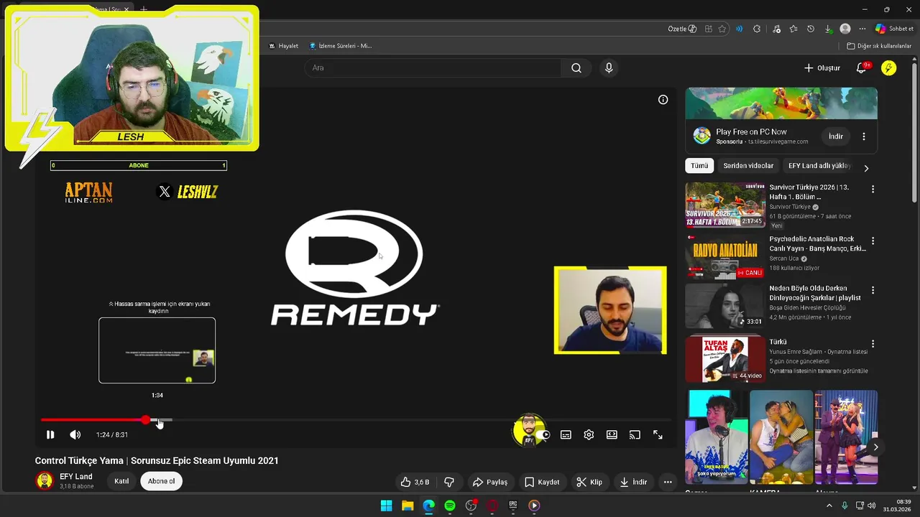This screenshot has width=920, height=517.
Task: Switch to theater mode view
Action: [612, 434]
